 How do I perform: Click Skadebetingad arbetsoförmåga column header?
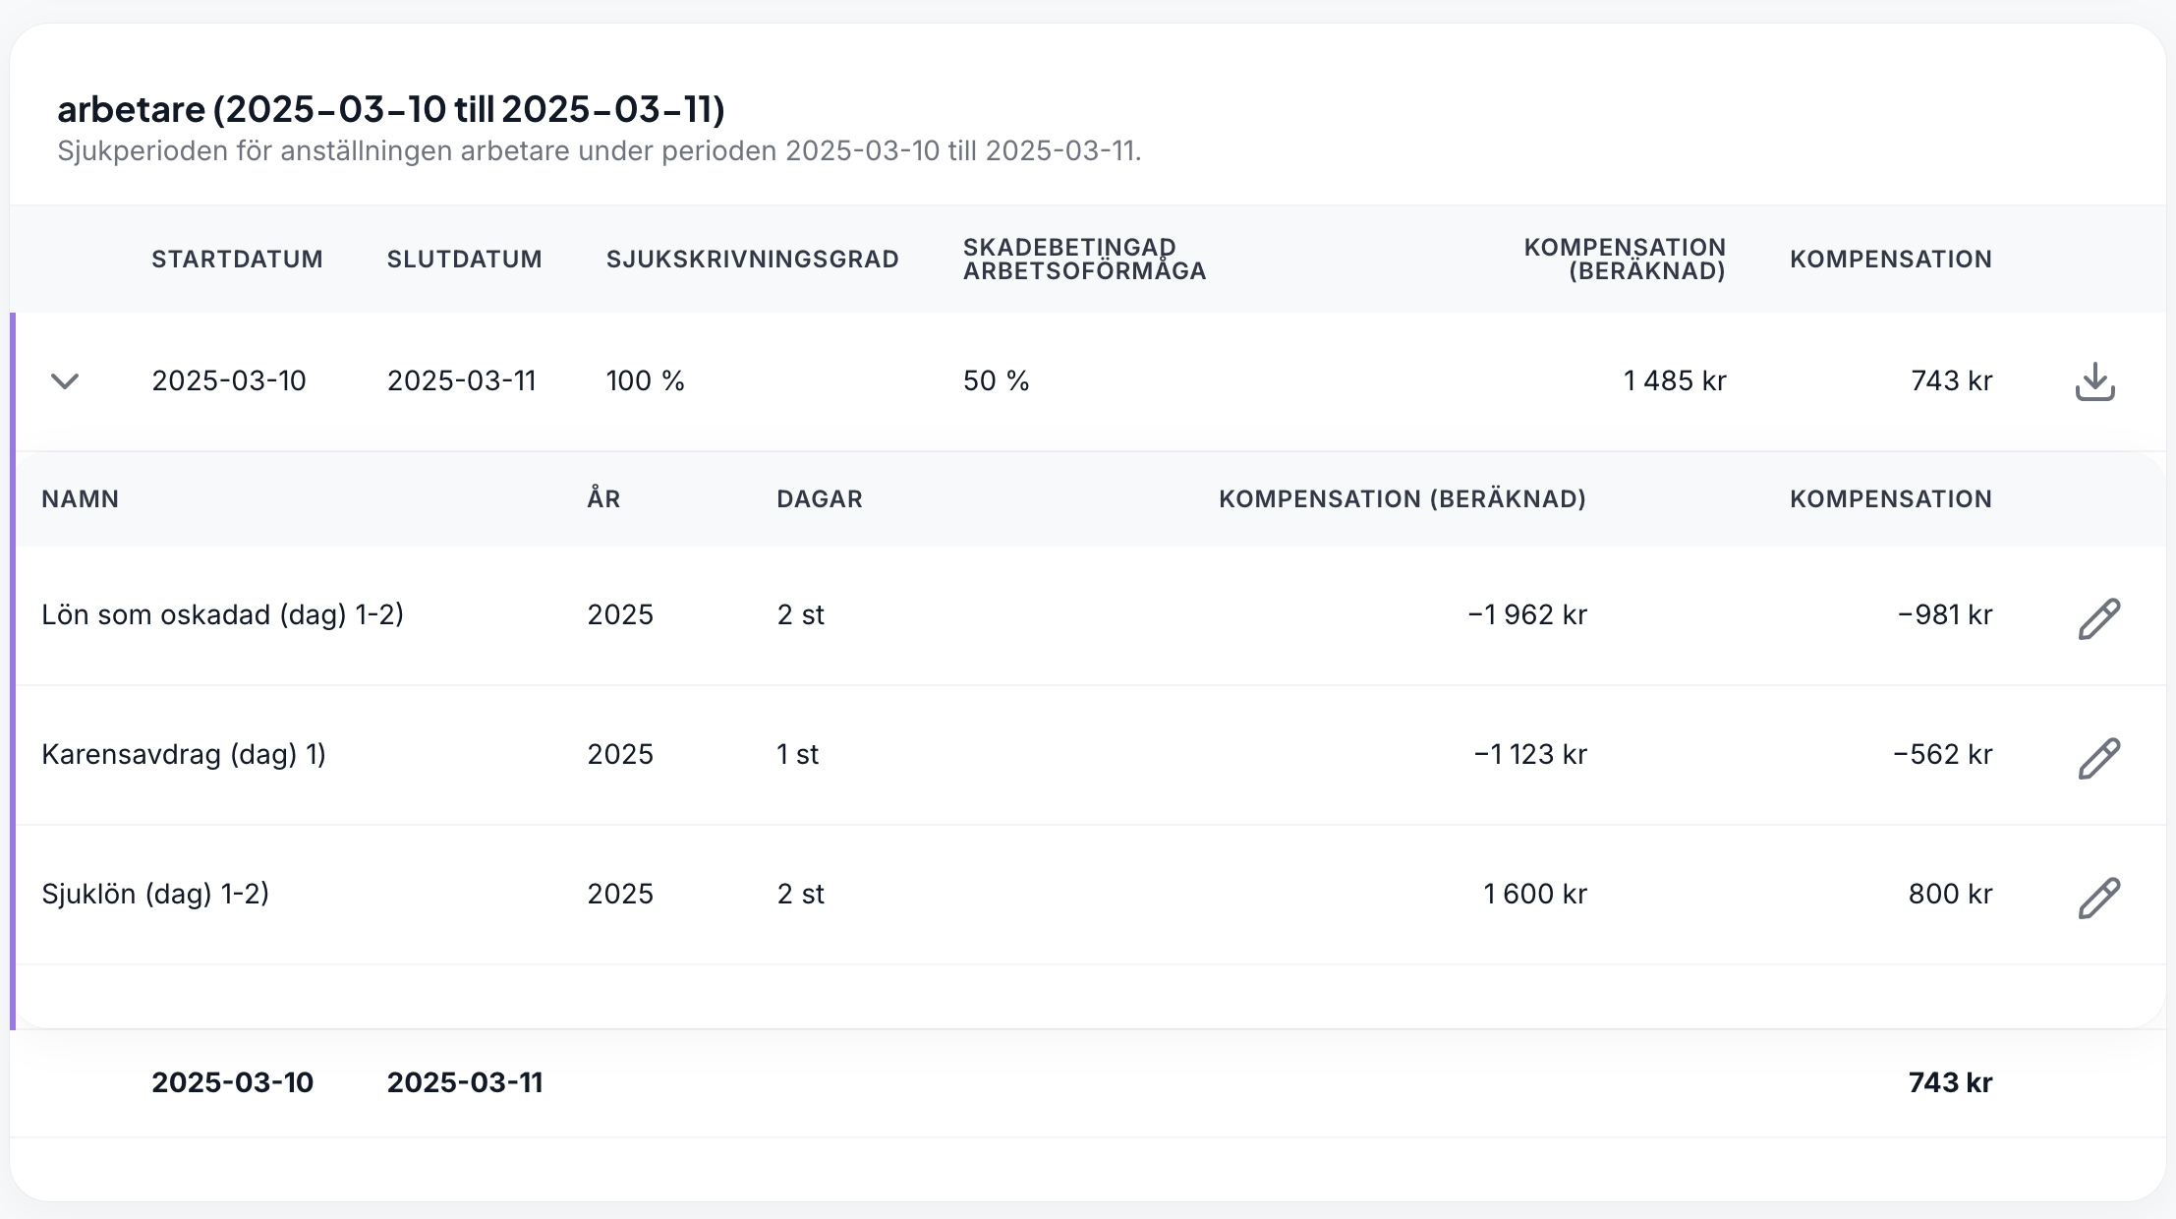[1084, 260]
